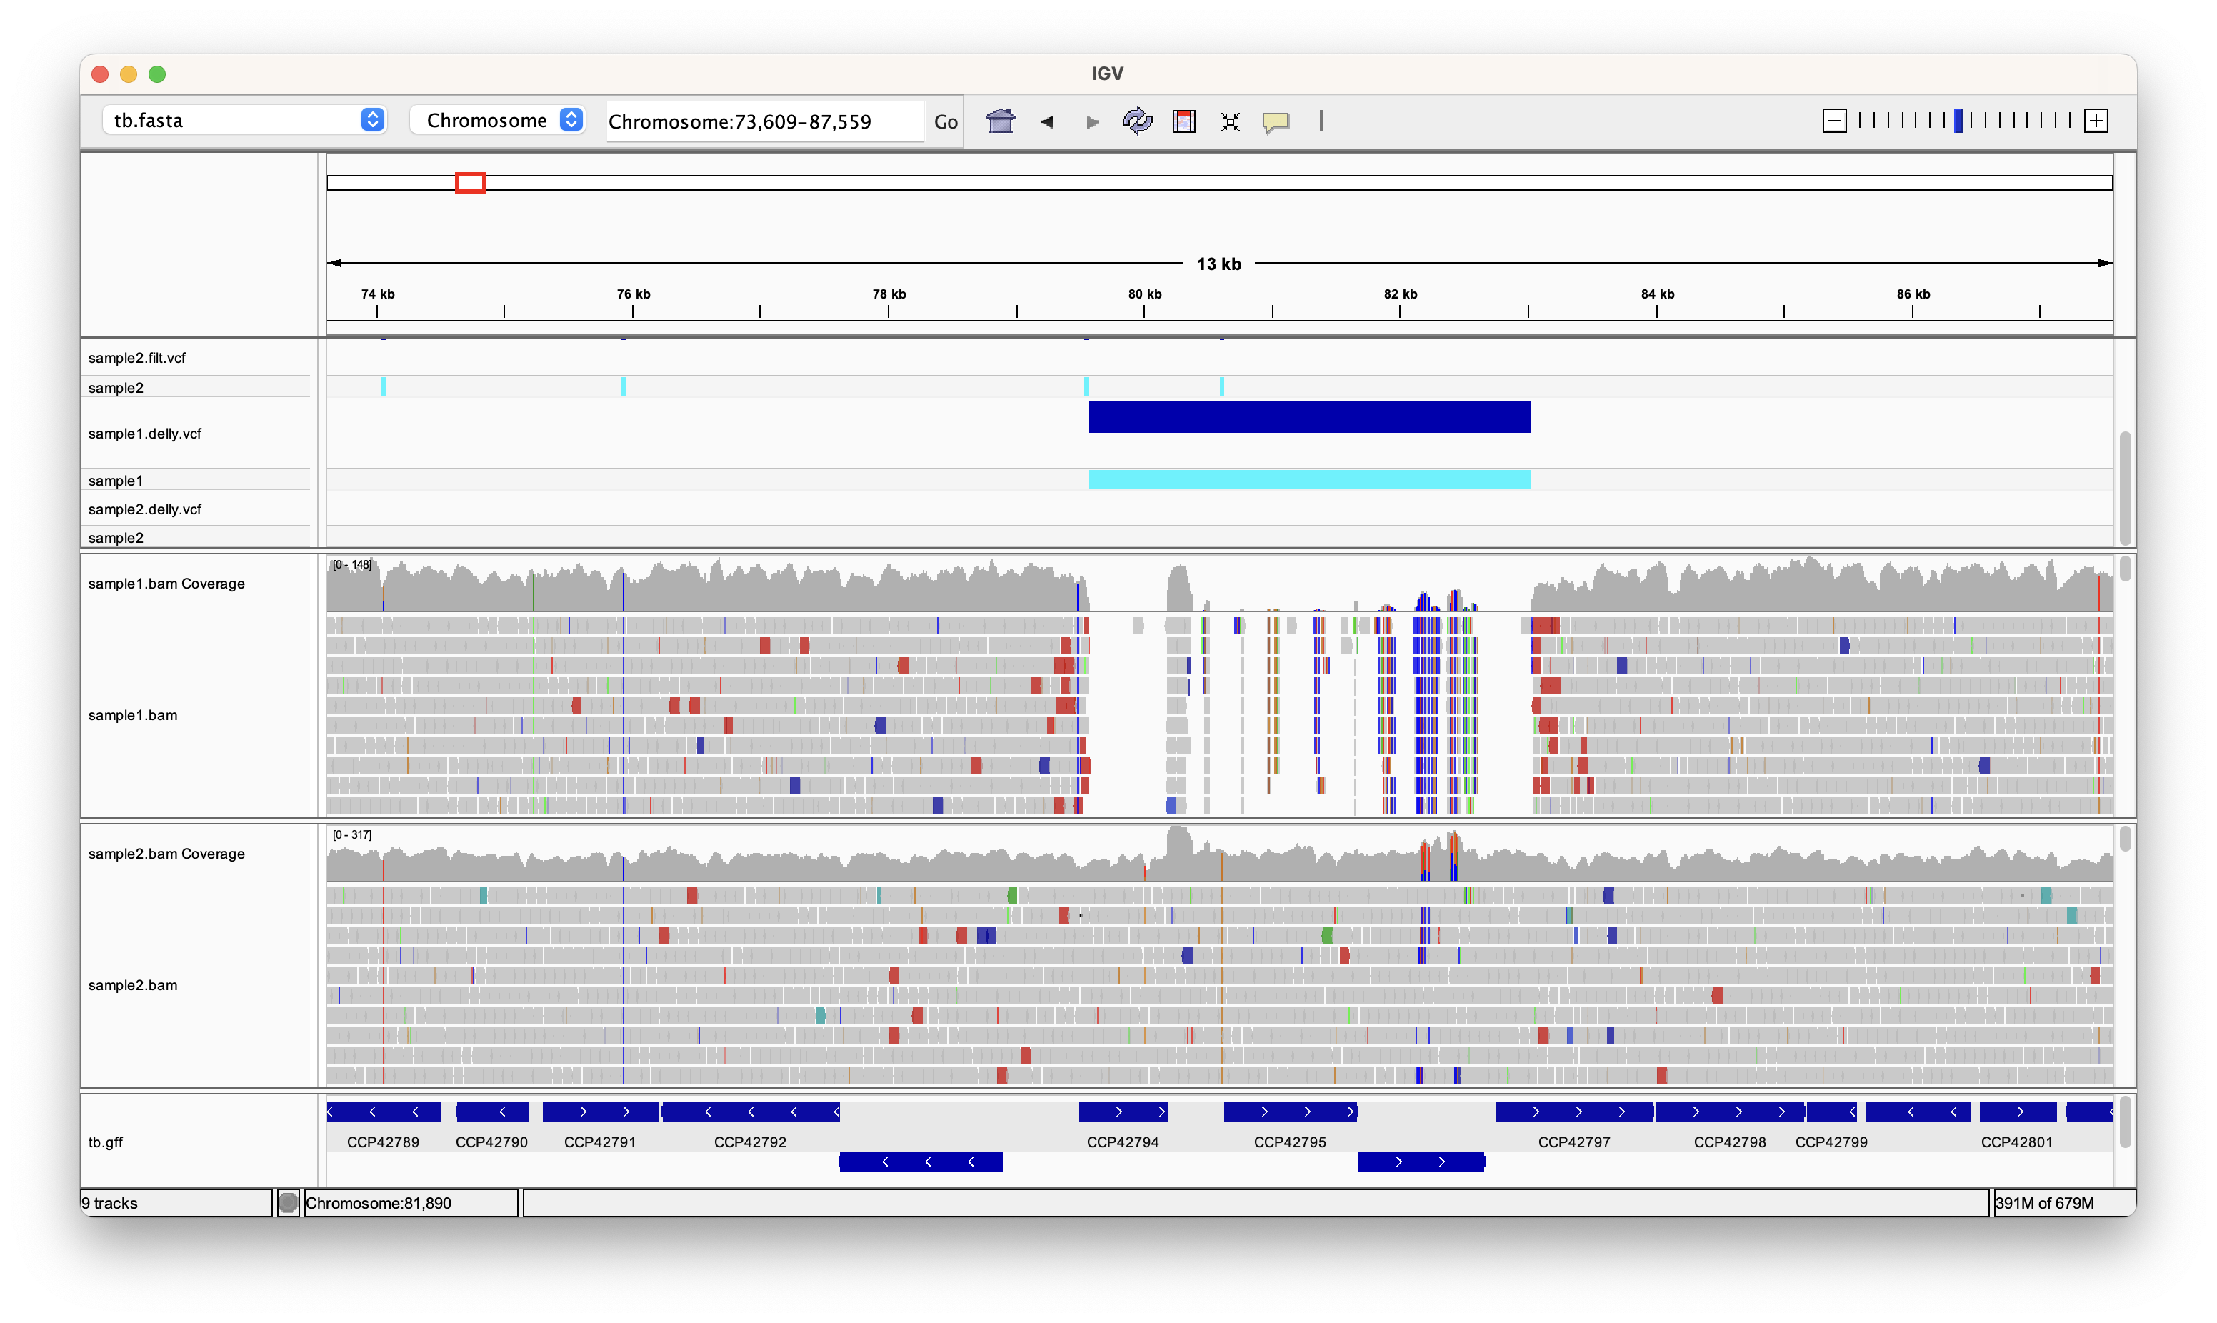Select the sample1.bam track label
The width and height of the screenshot is (2217, 1323).
coord(133,715)
